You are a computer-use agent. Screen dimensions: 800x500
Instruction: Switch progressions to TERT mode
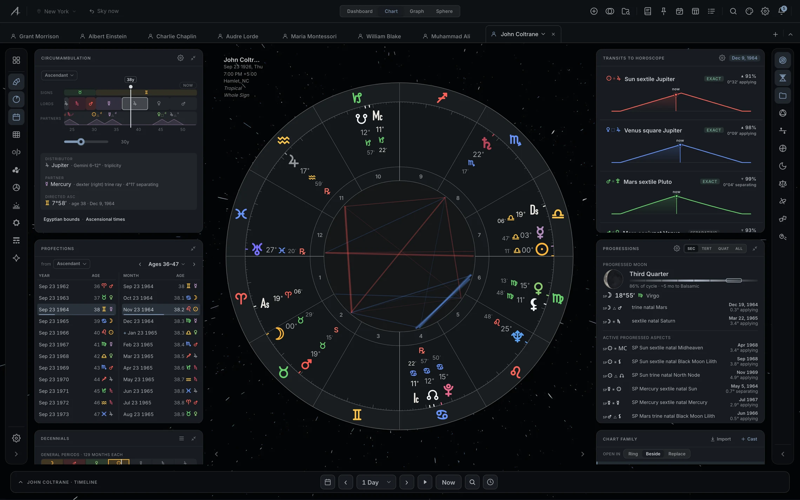tap(706, 248)
